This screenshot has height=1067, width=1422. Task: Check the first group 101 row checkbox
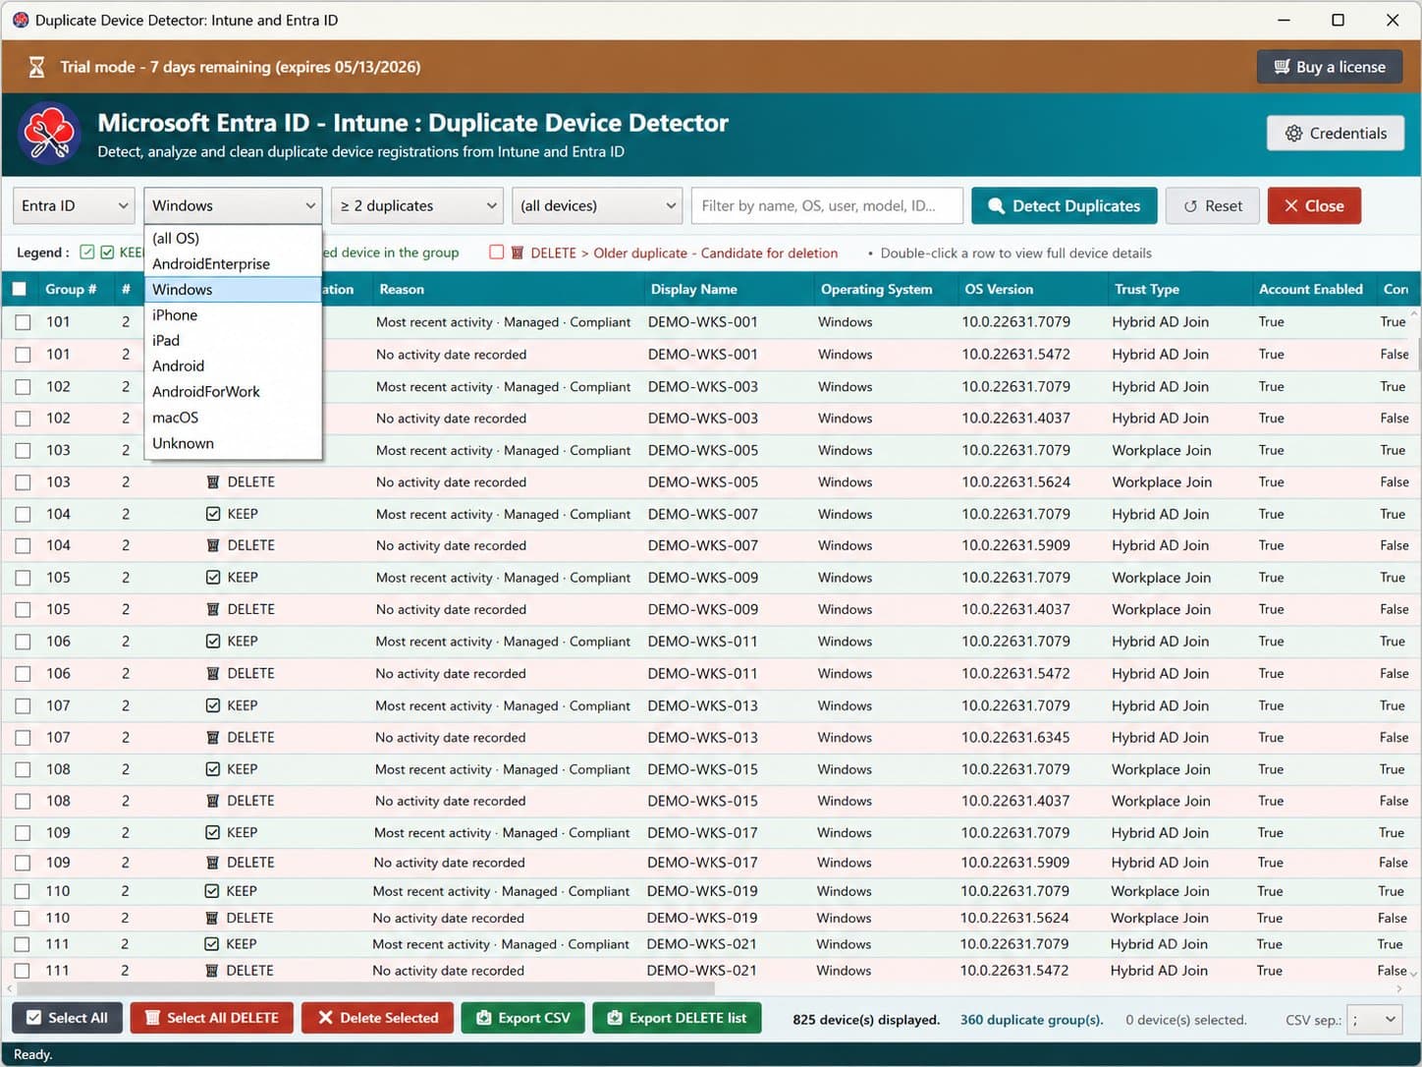[23, 322]
